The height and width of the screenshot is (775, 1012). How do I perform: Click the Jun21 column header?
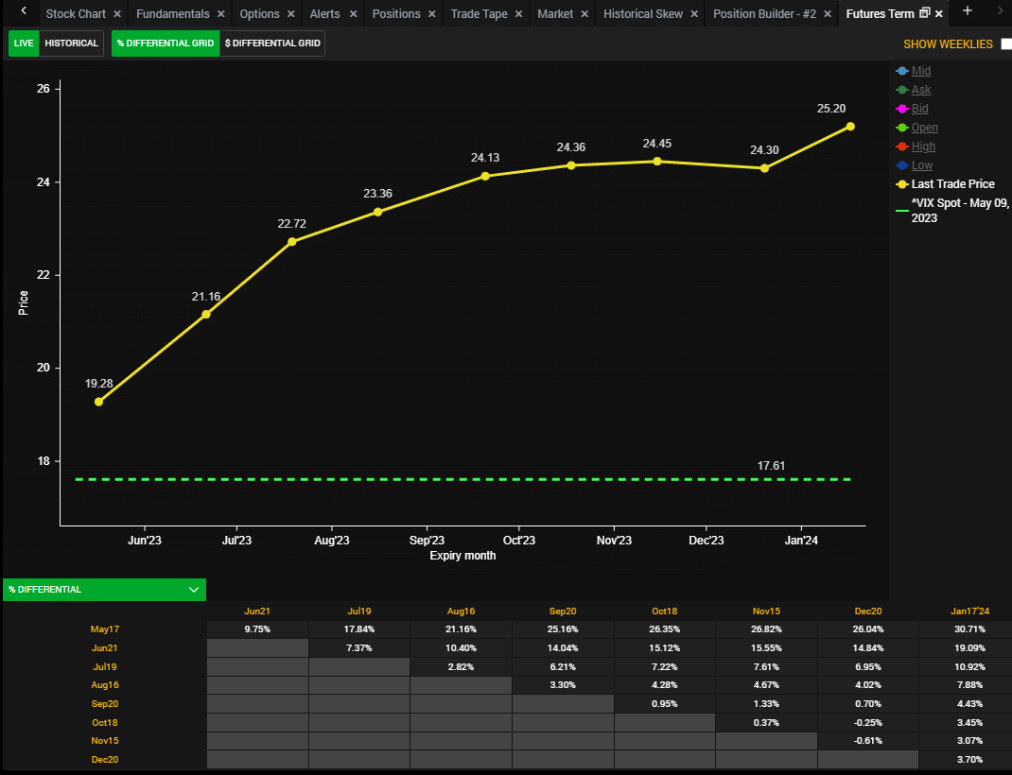pyautogui.click(x=257, y=611)
